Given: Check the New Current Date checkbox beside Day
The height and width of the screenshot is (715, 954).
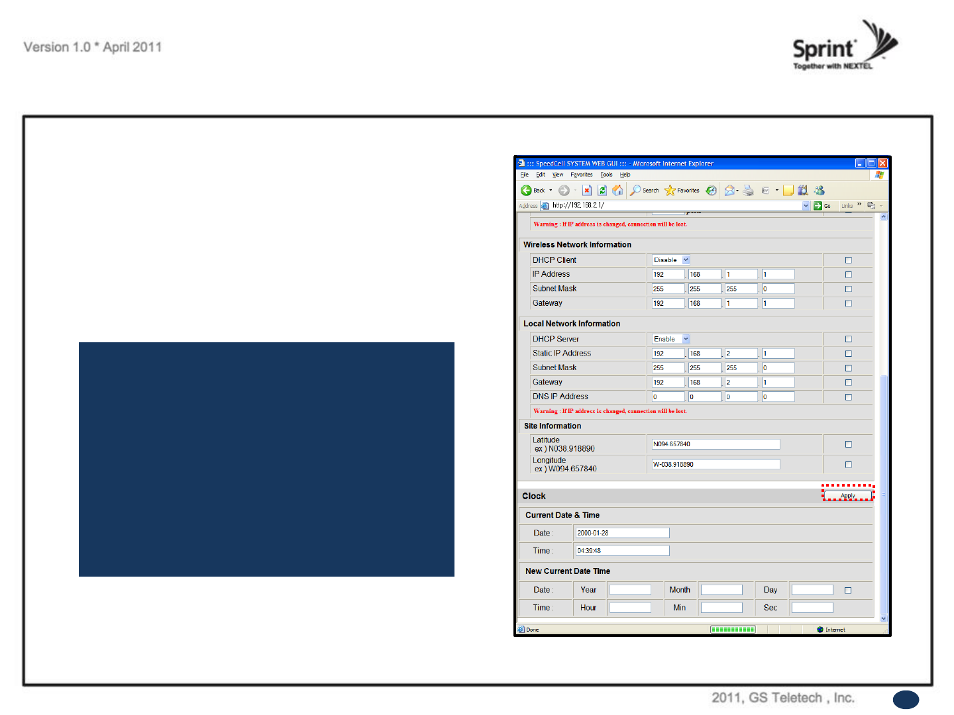Looking at the screenshot, I should (847, 591).
